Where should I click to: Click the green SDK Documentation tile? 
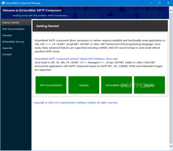(x=51, y=85)
